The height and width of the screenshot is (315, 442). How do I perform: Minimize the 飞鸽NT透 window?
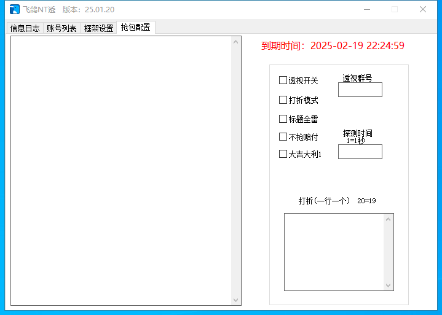367,10
